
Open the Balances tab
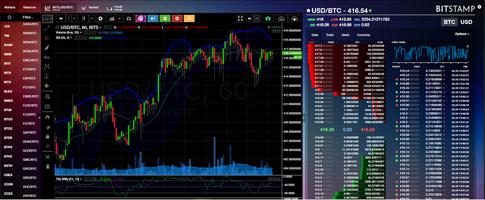point(29,7)
